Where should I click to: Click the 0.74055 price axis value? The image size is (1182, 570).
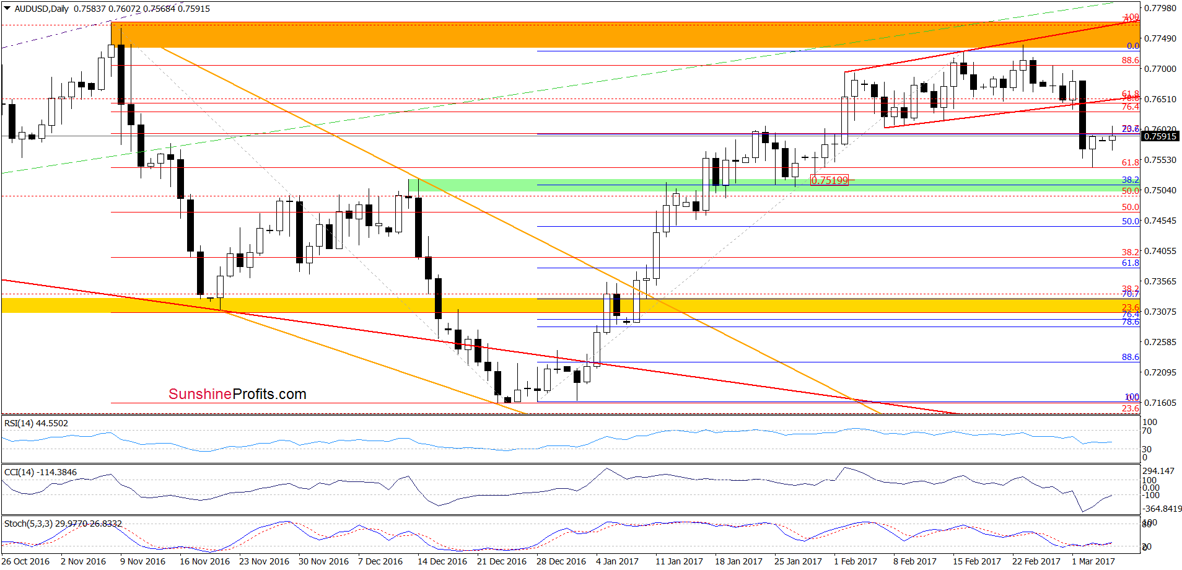pyautogui.click(x=1160, y=251)
